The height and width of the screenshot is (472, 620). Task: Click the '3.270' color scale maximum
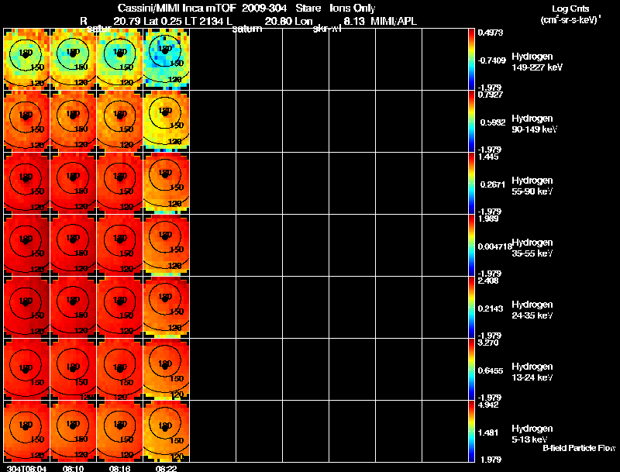[488, 343]
